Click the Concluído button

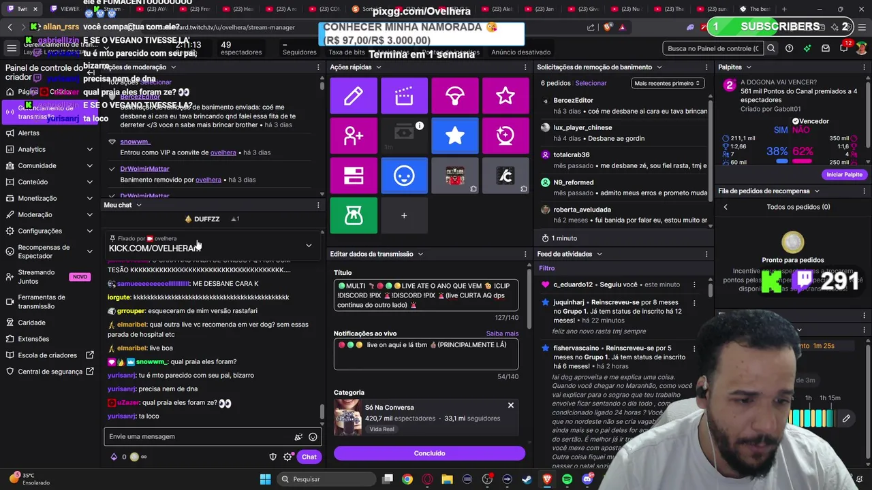click(x=429, y=453)
